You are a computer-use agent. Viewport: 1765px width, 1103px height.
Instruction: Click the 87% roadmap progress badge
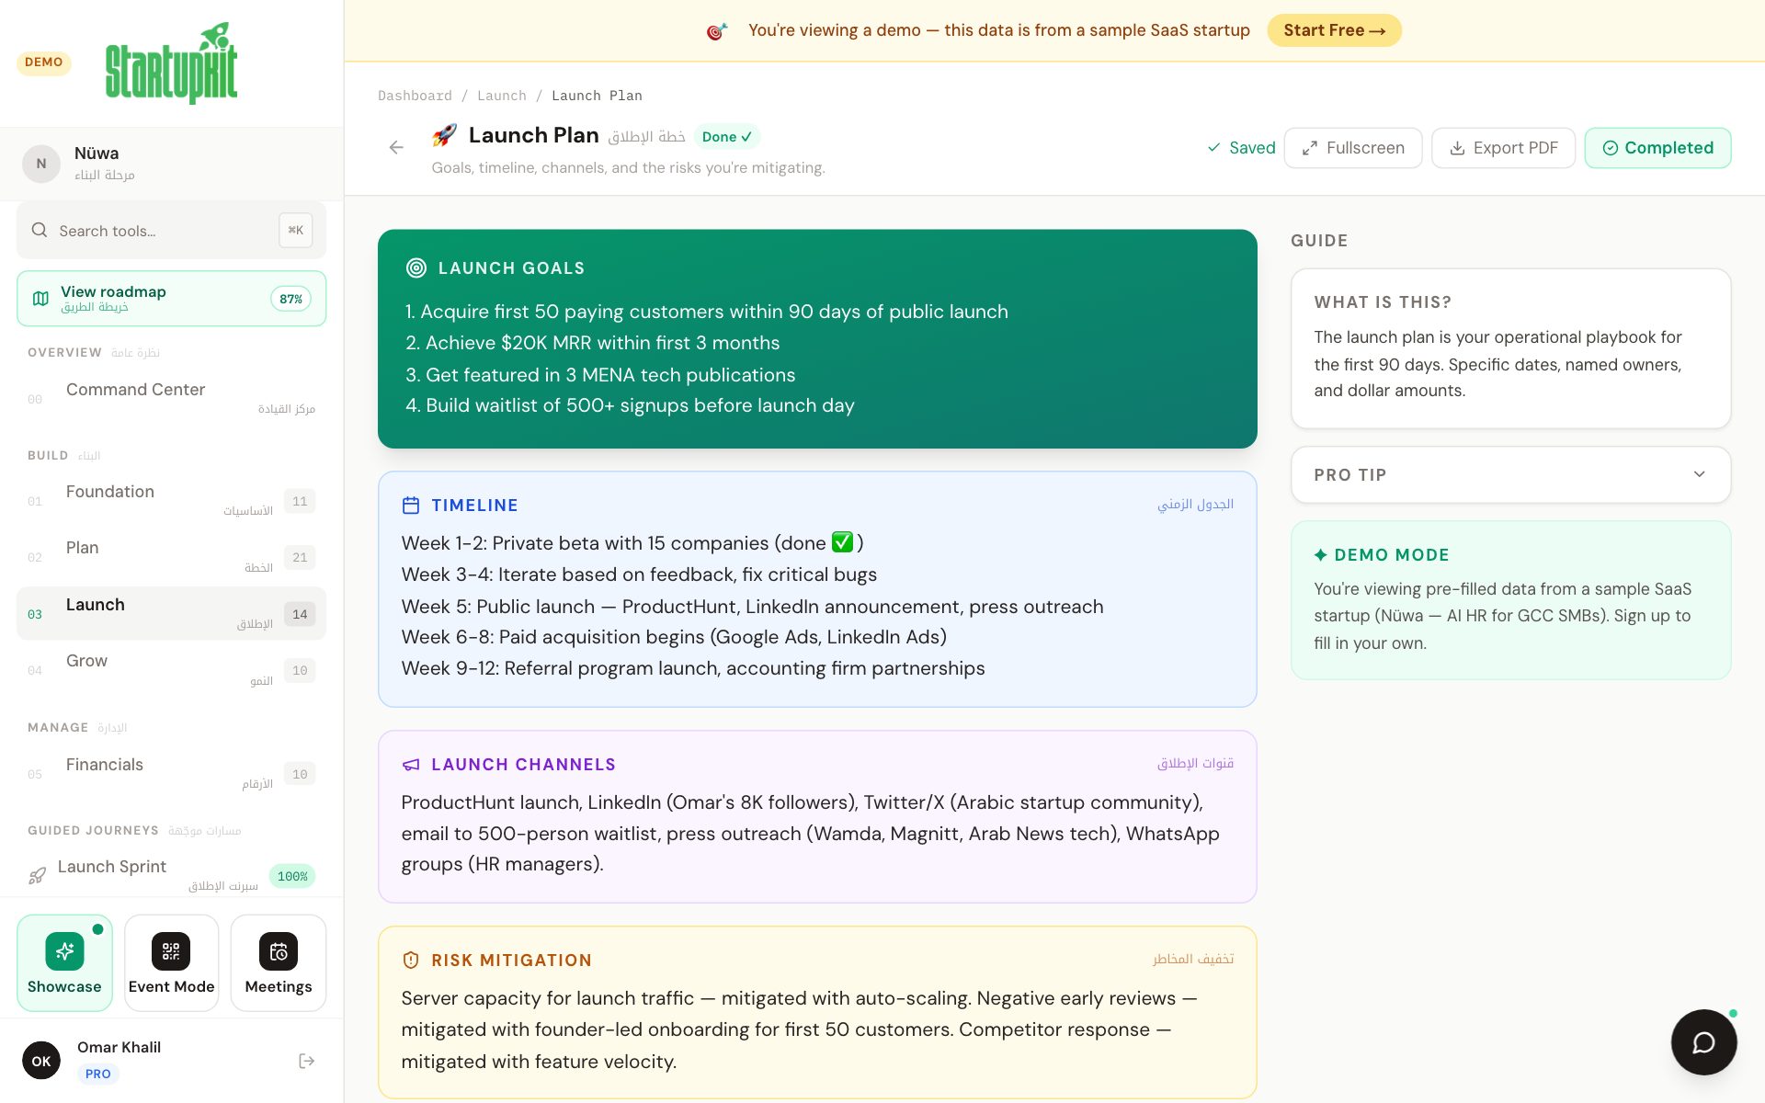point(291,299)
